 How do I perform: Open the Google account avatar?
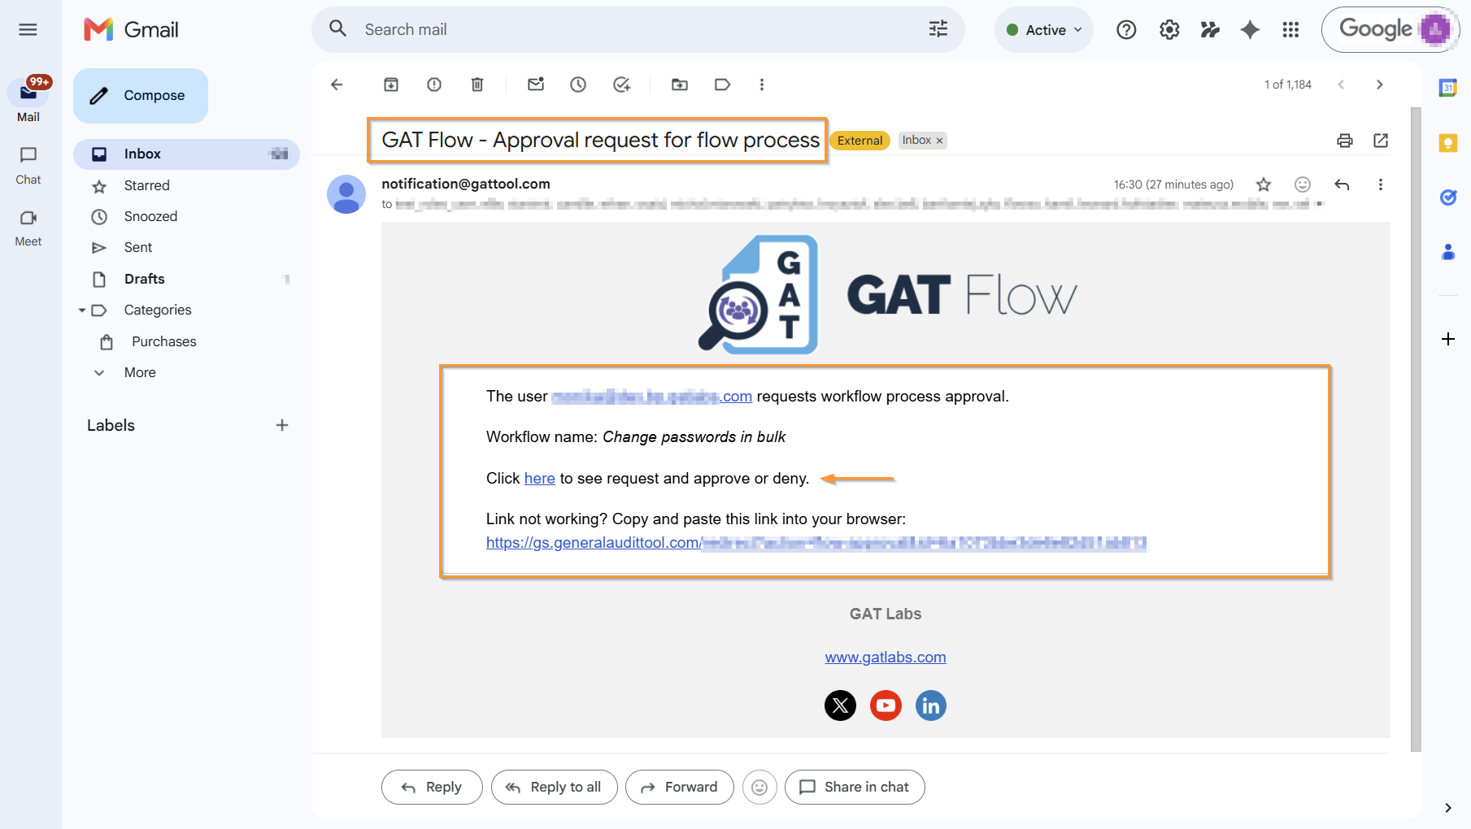tap(1435, 30)
